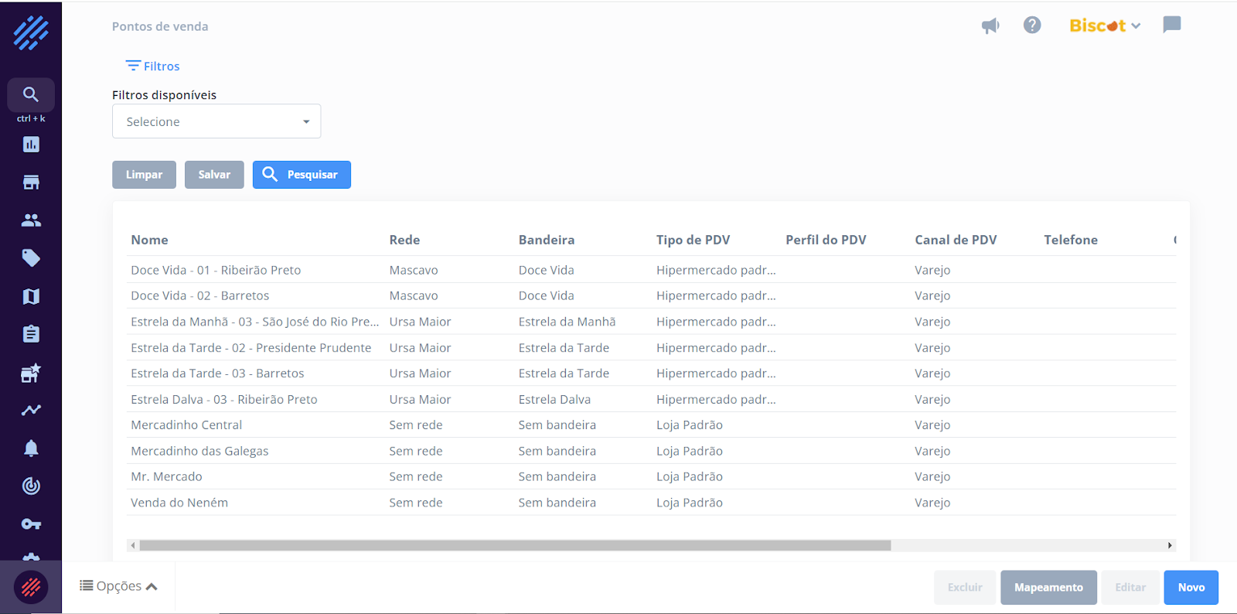Click the megaphone announcements icon

[990, 26]
